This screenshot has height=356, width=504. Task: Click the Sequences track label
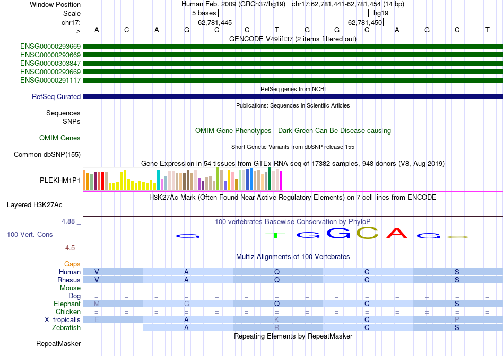tap(63, 113)
